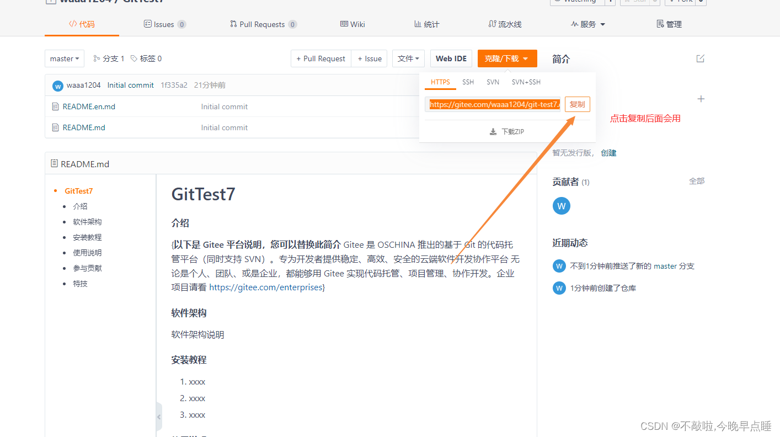Collapse the README outline sidebar handle
The width and height of the screenshot is (780, 437).
point(159,417)
